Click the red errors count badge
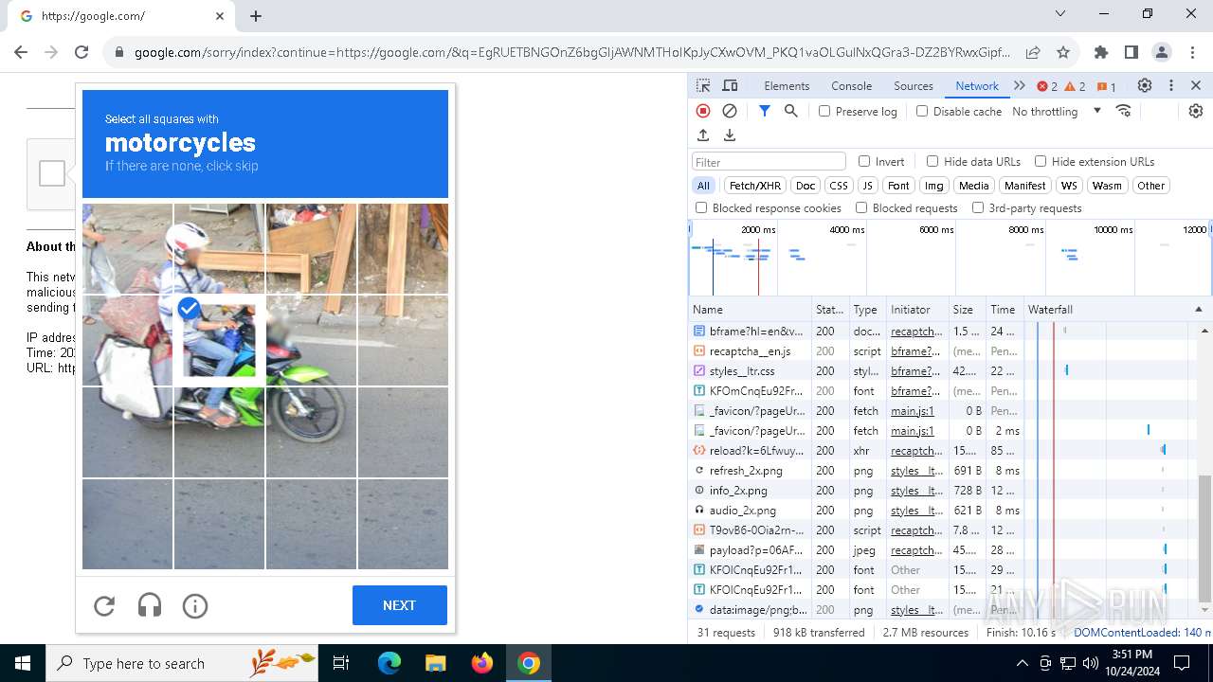This screenshot has height=682, width=1213. tap(1047, 86)
